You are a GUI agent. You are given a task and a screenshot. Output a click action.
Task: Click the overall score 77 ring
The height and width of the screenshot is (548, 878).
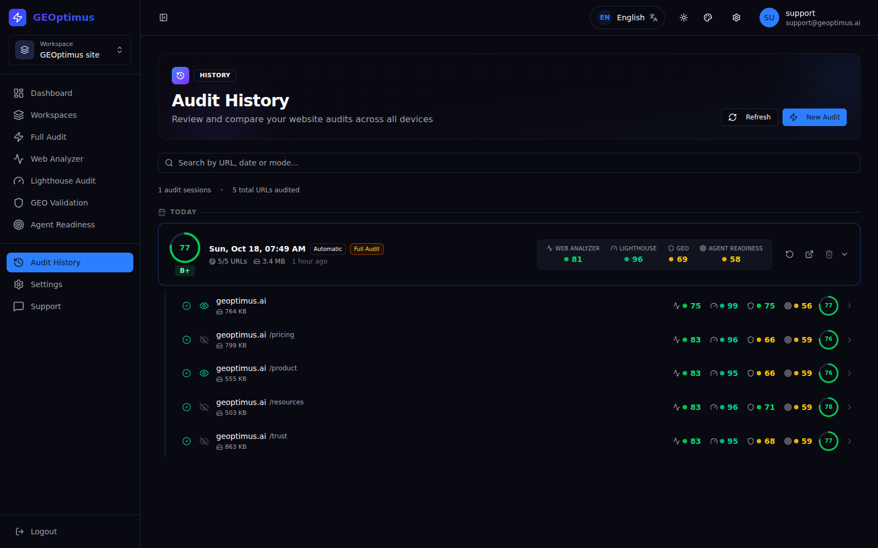[185, 248]
